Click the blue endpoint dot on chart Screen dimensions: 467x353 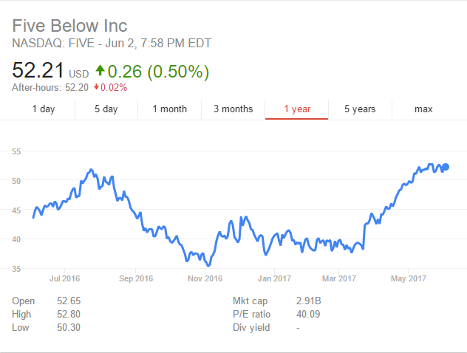coord(446,167)
